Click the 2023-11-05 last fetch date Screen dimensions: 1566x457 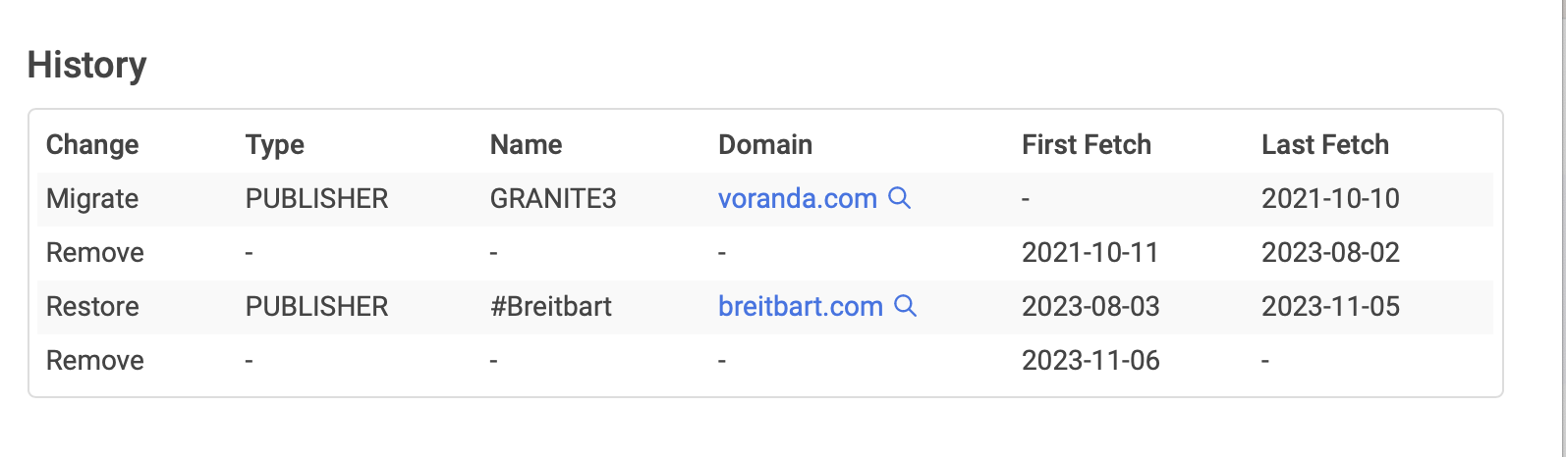(1330, 307)
